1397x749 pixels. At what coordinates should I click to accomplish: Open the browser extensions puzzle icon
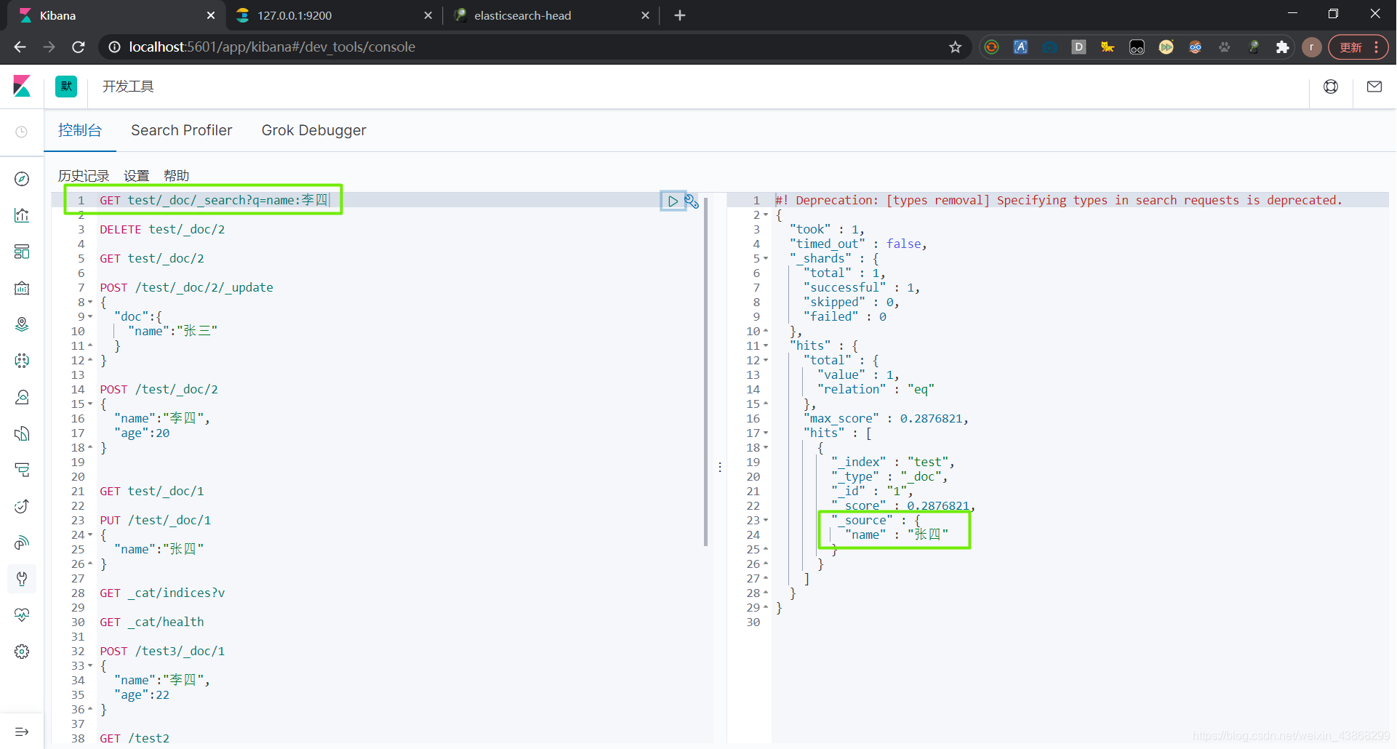pos(1283,47)
